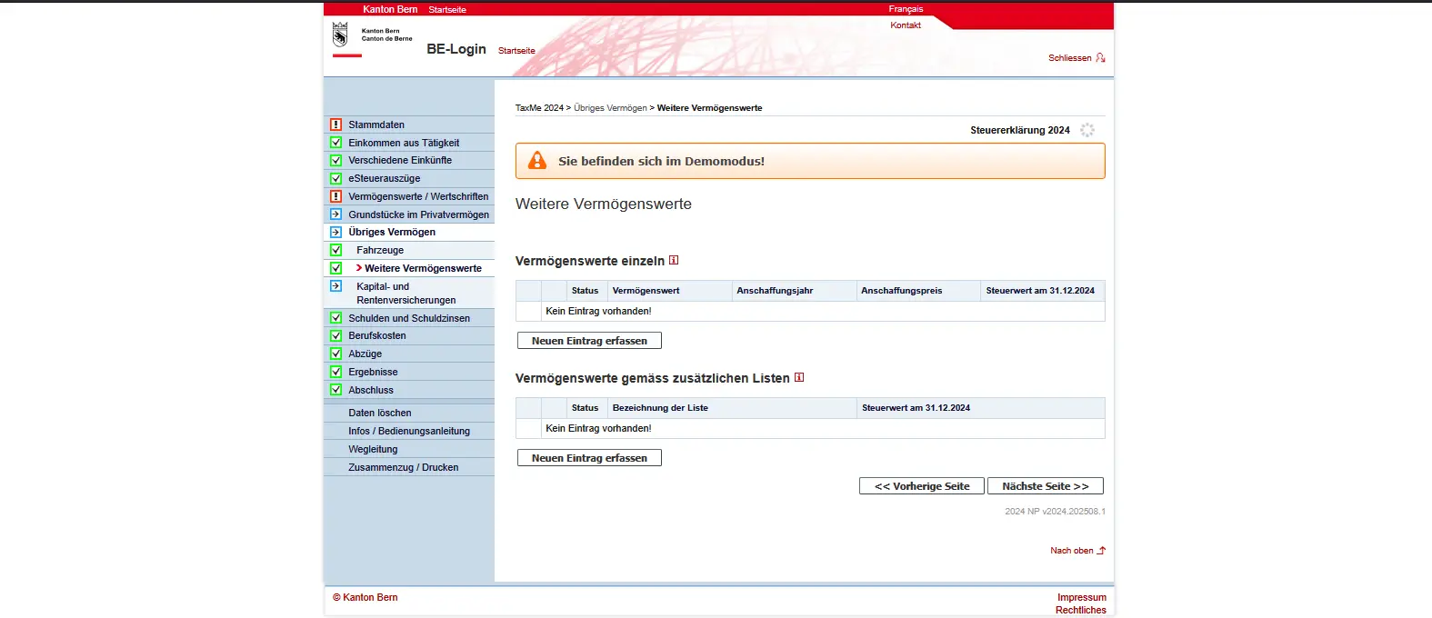Click the green checkmark beside Berufskosten
1432x618 pixels.
335,335
